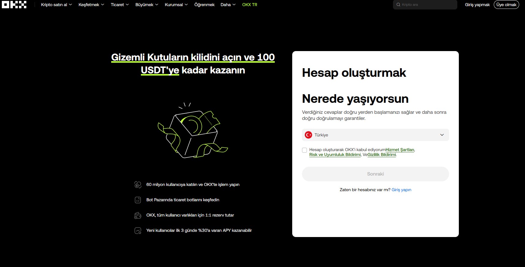Click the search magnifier icon
525x267 pixels.
tap(398, 5)
